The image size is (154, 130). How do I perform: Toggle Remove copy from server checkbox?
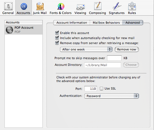click(57, 43)
